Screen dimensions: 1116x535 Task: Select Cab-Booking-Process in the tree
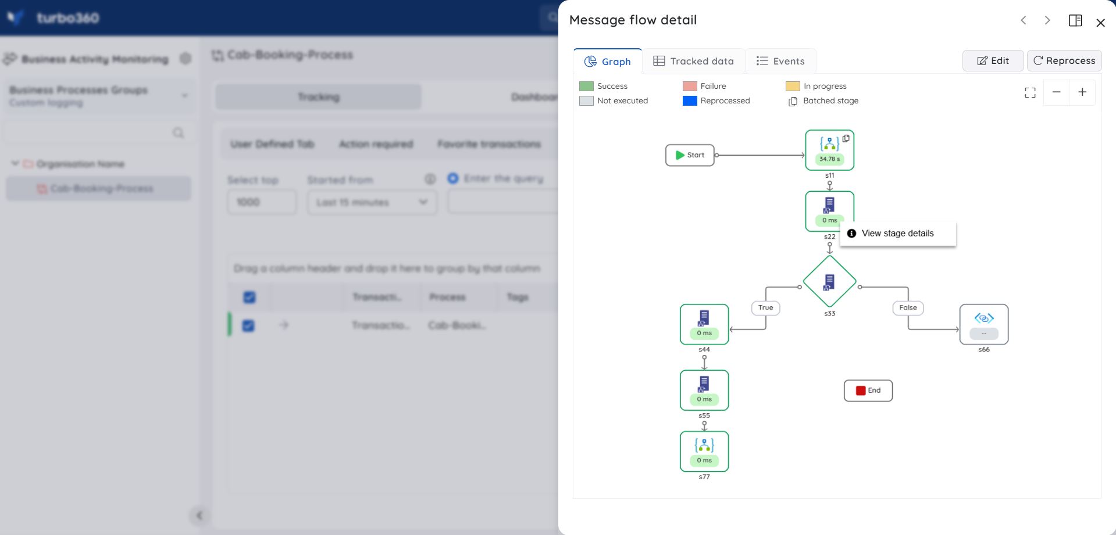click(98, 189)
